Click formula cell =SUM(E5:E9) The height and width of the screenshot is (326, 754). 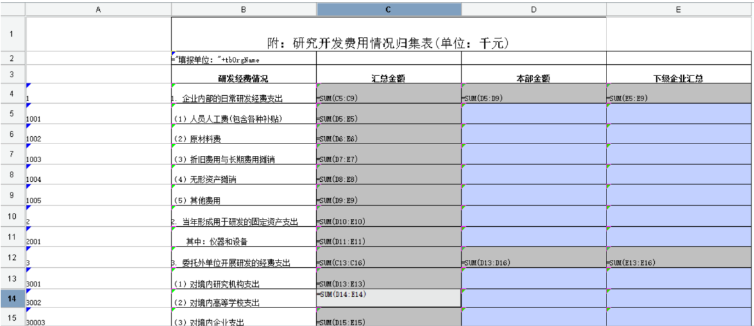[678, 93]
